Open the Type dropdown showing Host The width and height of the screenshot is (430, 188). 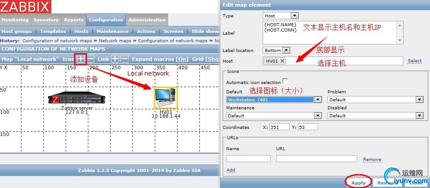[x=280, y=16]
